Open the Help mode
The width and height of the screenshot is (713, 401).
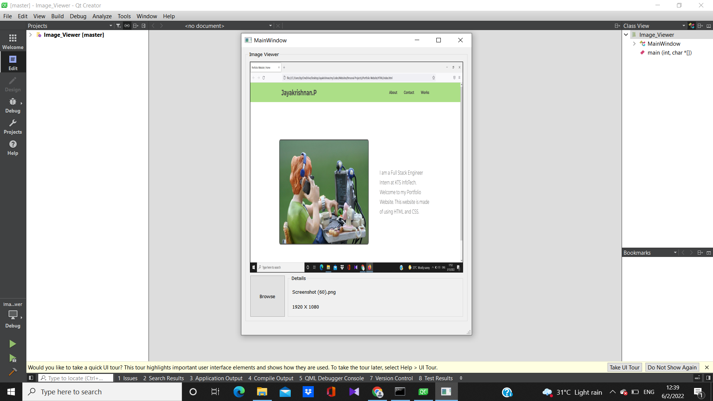tap(13, 147)
